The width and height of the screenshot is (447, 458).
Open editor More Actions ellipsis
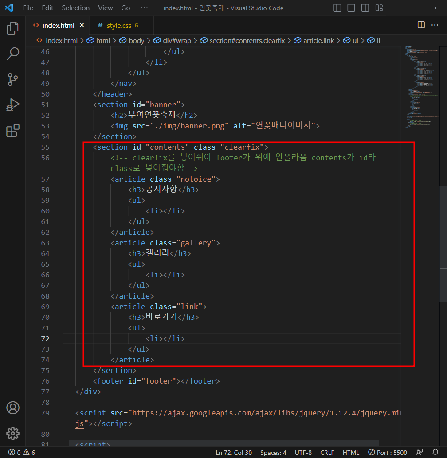[x=435, y=25]
